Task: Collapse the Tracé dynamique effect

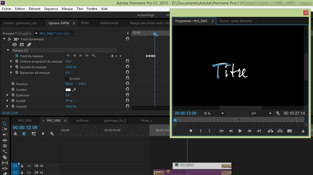Action: pyautogui.click(x=4, y=39)
